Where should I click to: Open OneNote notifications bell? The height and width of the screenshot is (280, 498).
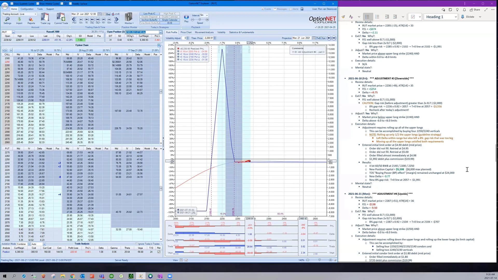[464, 10]
